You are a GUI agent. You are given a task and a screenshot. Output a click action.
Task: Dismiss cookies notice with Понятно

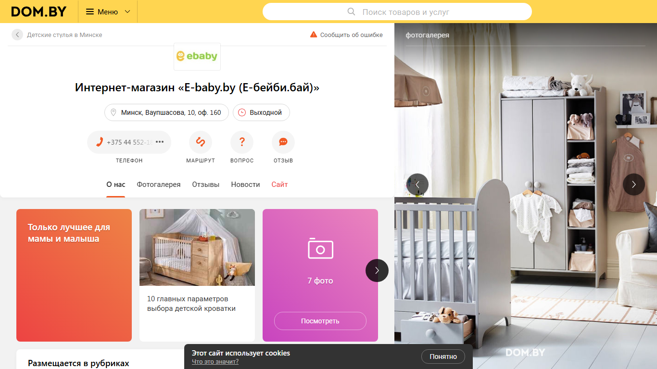(443, 357)
